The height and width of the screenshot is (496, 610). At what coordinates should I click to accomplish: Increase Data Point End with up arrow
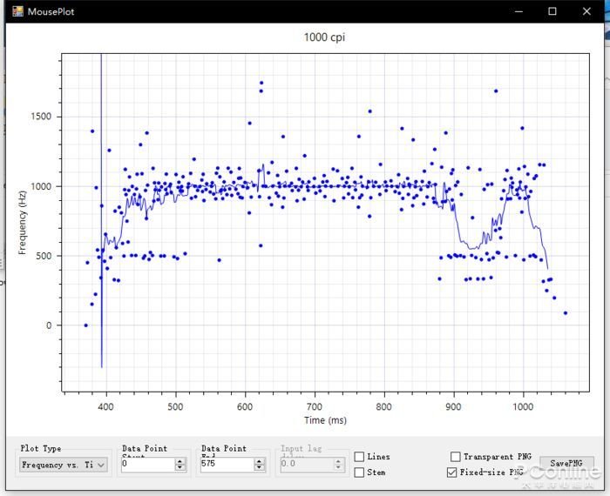tap(259, 461)
